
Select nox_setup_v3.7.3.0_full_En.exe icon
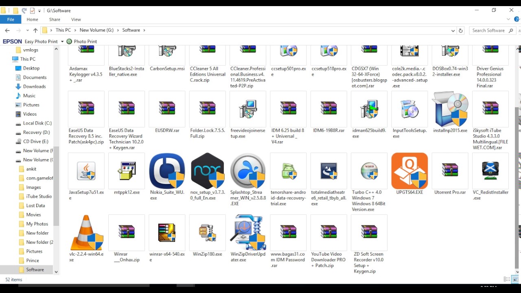coord(208,171)
